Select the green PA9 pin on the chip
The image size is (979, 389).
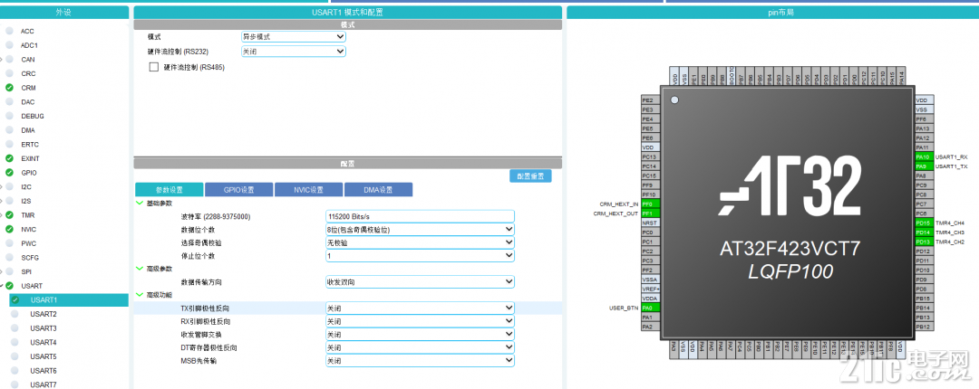(924, 166)
